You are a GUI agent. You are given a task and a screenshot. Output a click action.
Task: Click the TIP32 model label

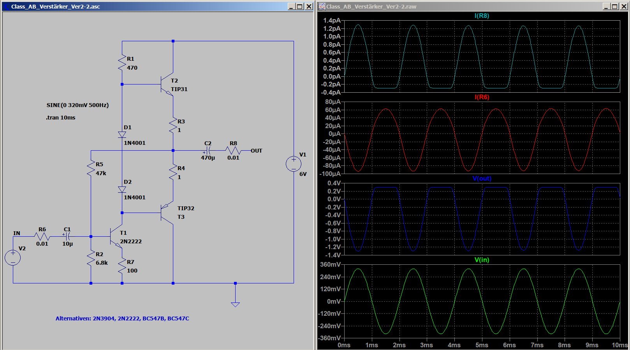tap(186, 208)
